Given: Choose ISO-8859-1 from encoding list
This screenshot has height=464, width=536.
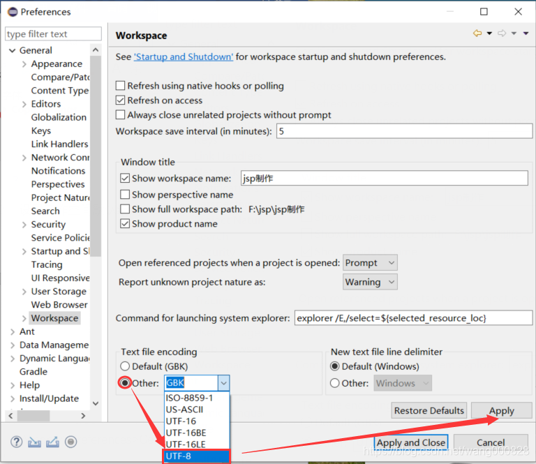Looking at the screenshot, I should click(197, 398).
